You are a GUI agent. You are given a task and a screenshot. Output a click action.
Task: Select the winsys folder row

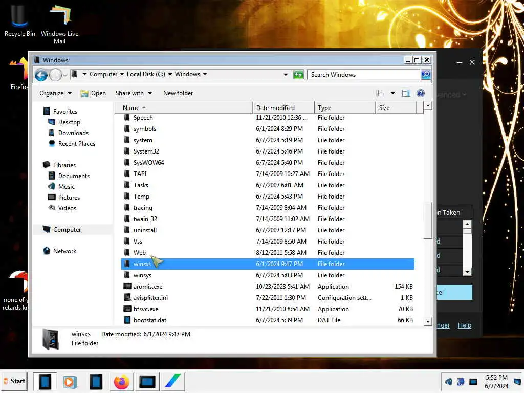268,275
